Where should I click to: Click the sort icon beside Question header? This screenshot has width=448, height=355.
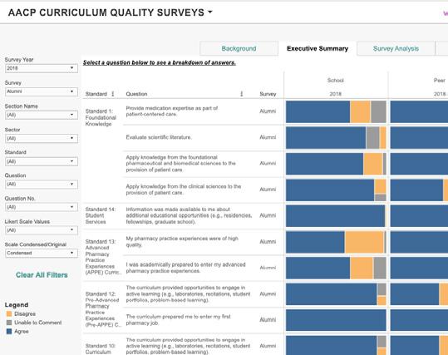pos(241,94)
